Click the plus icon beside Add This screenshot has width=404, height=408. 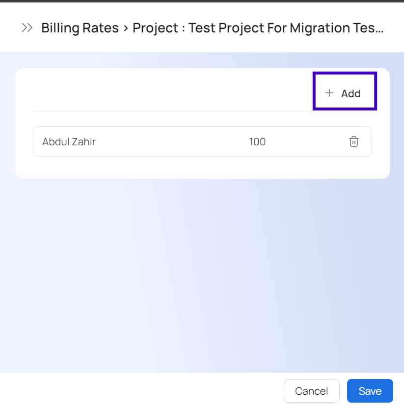(329, 93)
